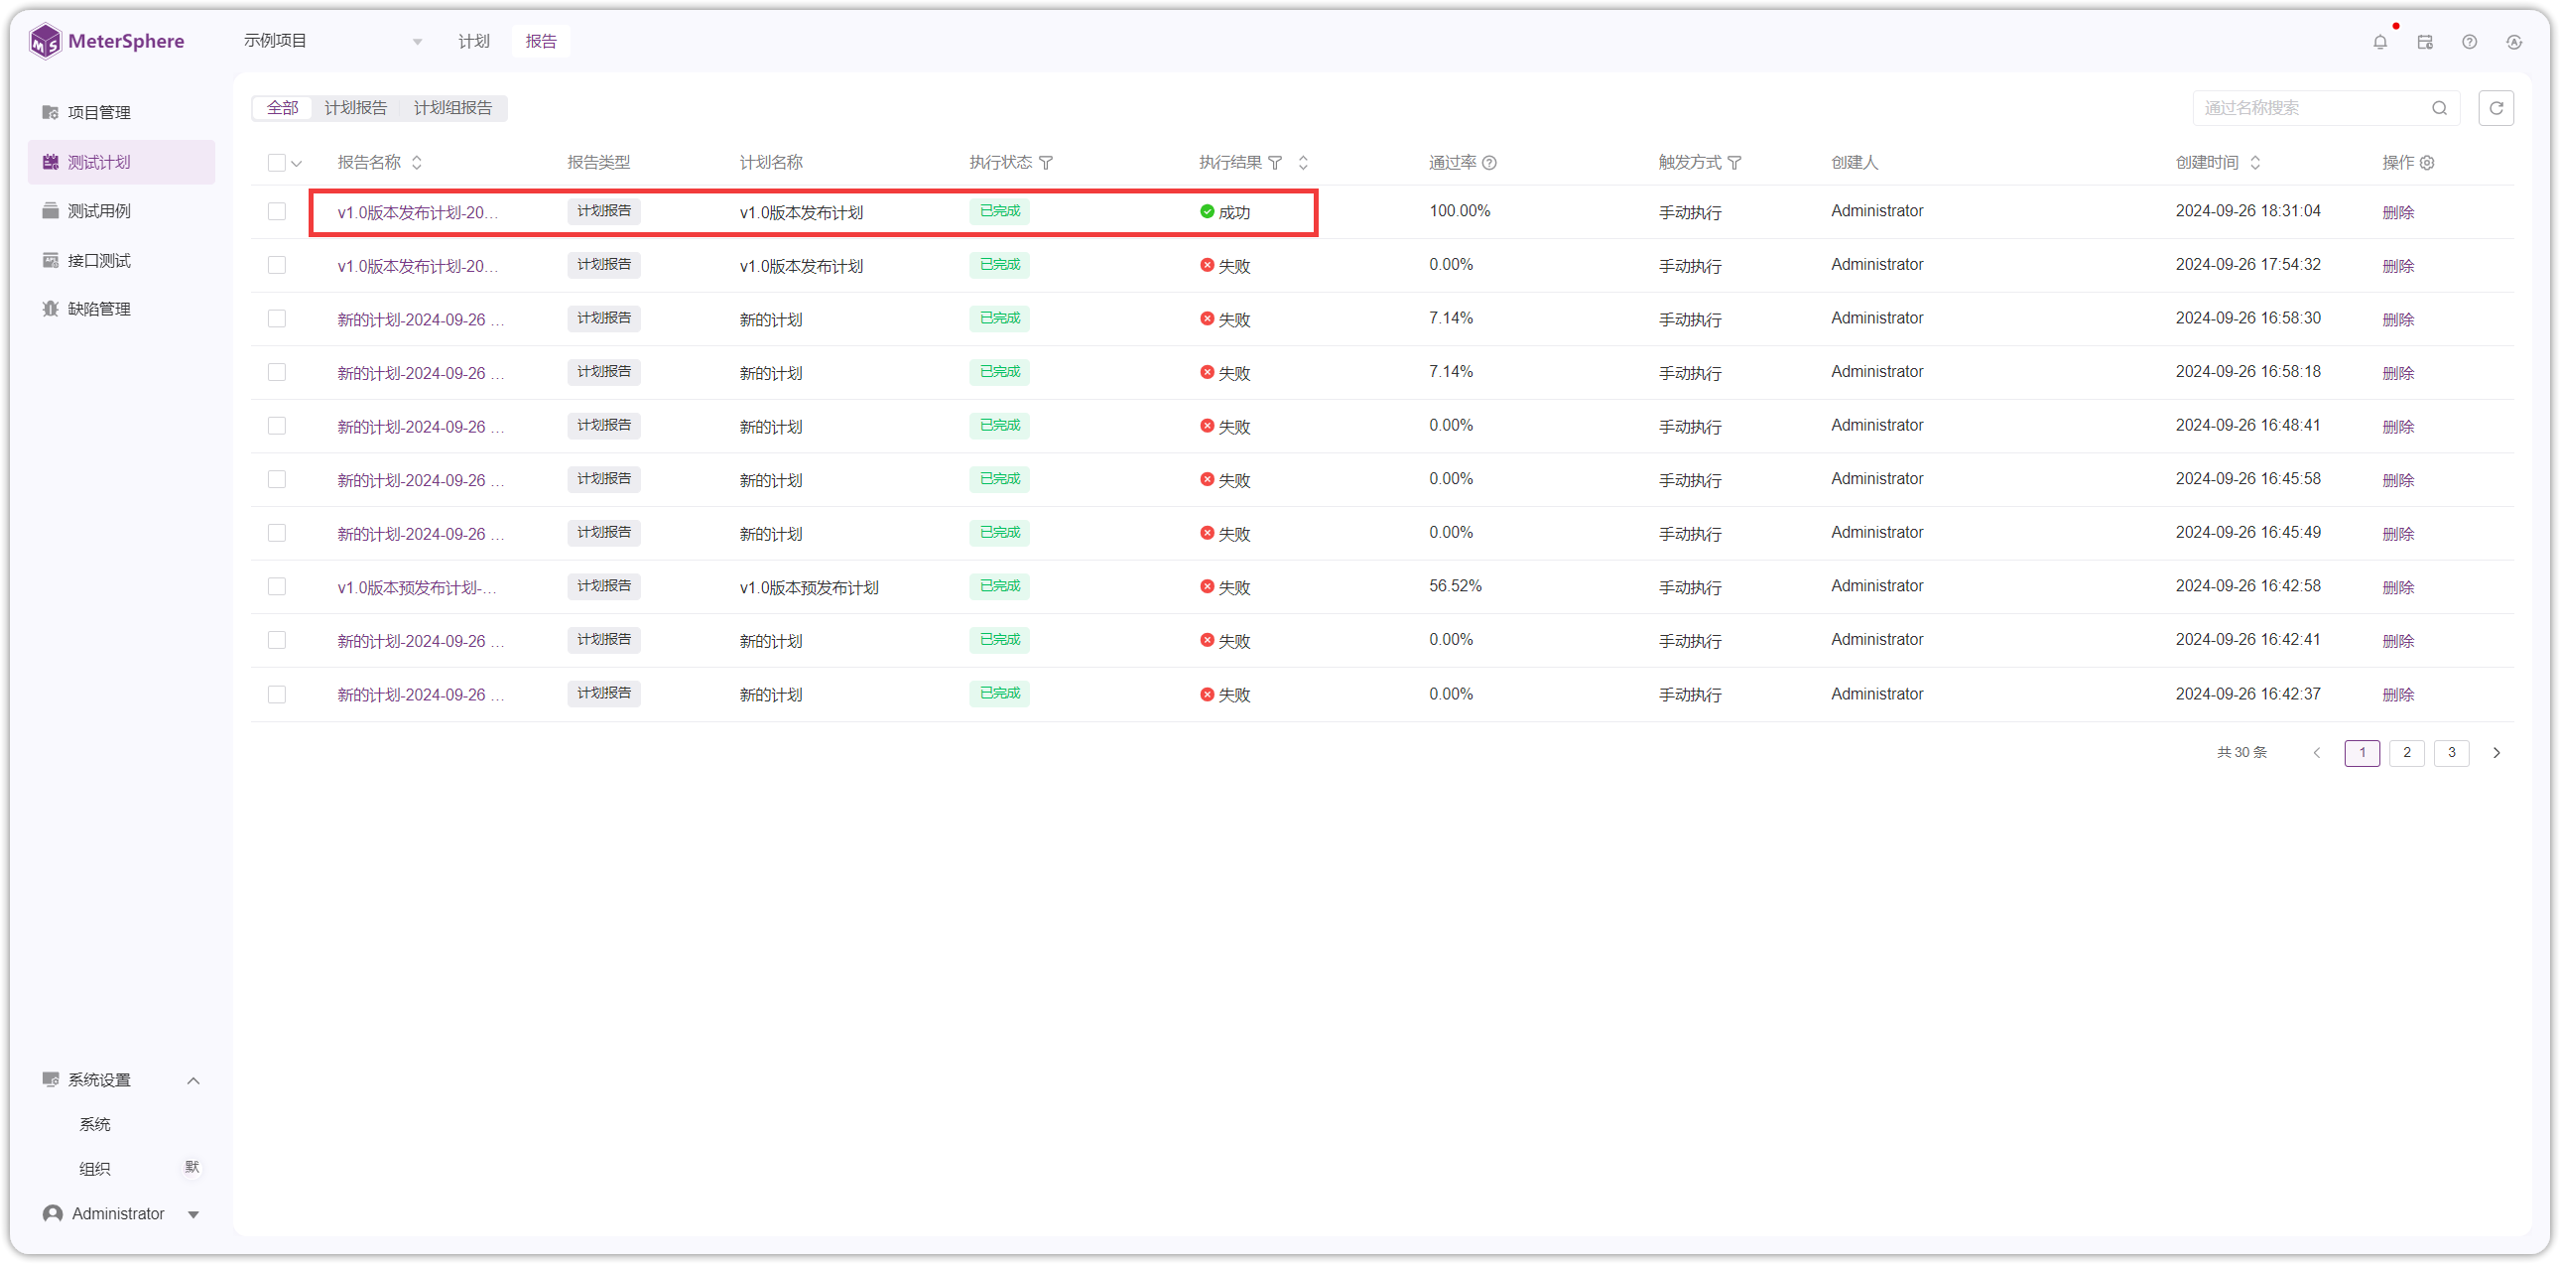
Task: Delete the report created at 18:31:04
Action: point(2398,212)
